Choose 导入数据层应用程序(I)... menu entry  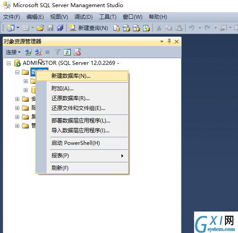(x=82, y=131)
